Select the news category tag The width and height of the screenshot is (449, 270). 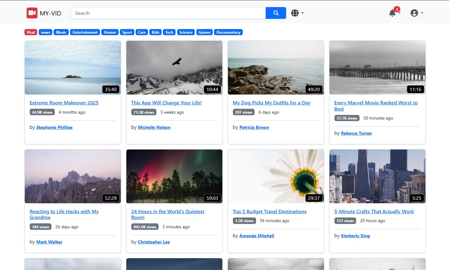[46, 32]
